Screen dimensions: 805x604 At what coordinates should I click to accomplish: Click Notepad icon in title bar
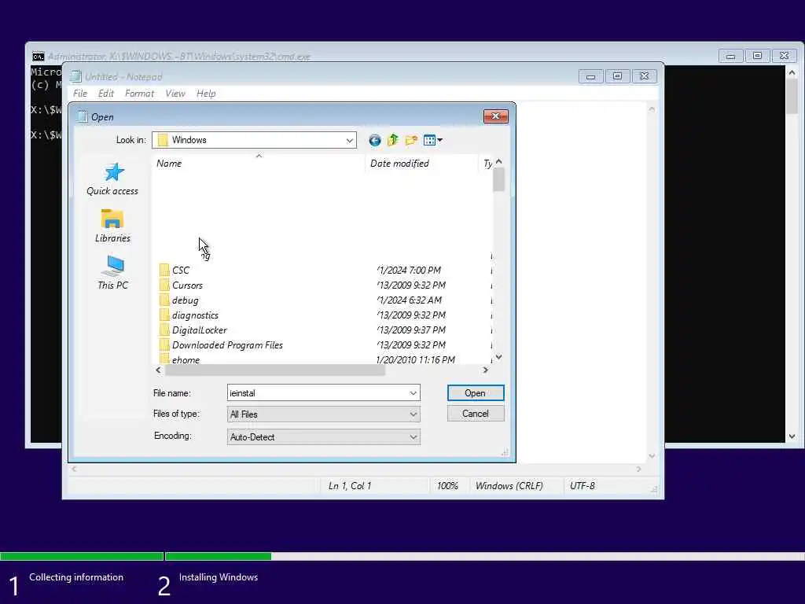pos(76,76)
